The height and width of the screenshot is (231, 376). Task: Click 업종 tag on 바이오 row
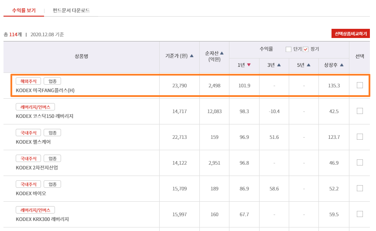[52, 184]
